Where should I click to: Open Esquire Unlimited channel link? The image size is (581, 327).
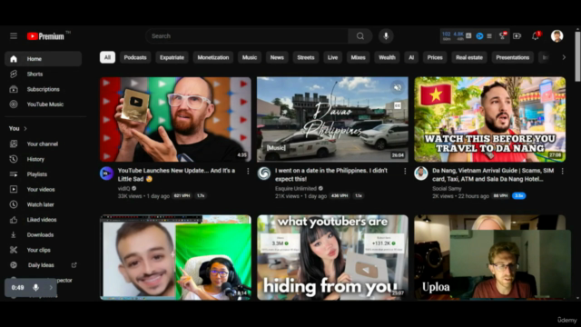[x=296, y=188]
